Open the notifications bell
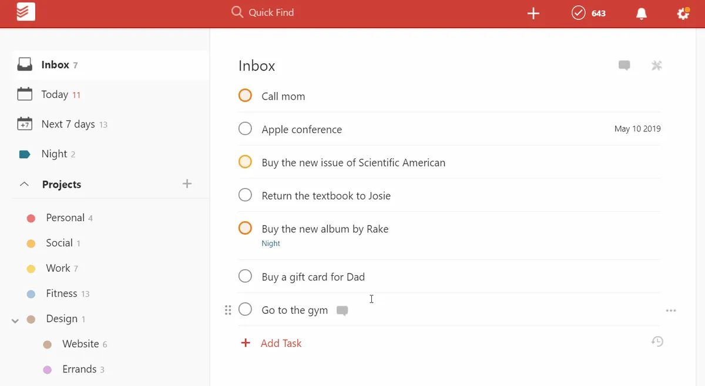The height and width of the screenshot is (386, 705). point(642,13)
